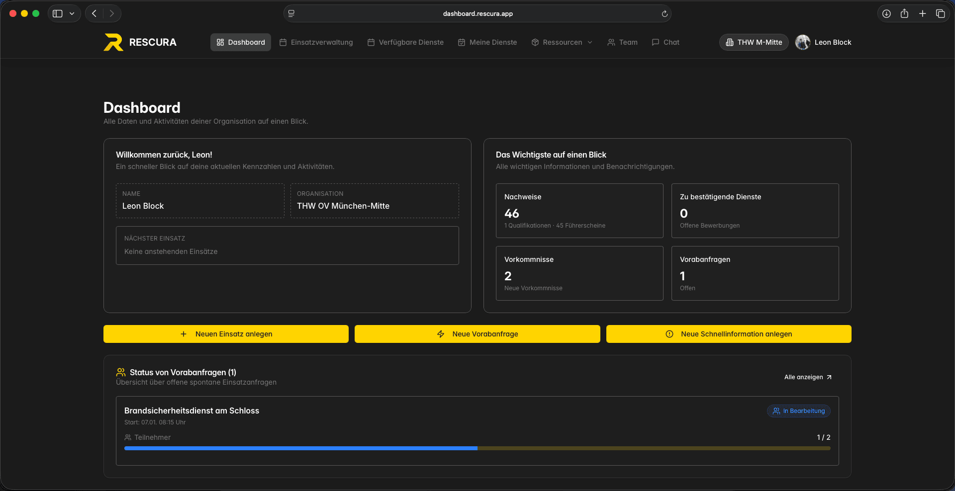Click the THW M-Mitte building icon
This screenshot has height=491, width=955.
[729, 42]
